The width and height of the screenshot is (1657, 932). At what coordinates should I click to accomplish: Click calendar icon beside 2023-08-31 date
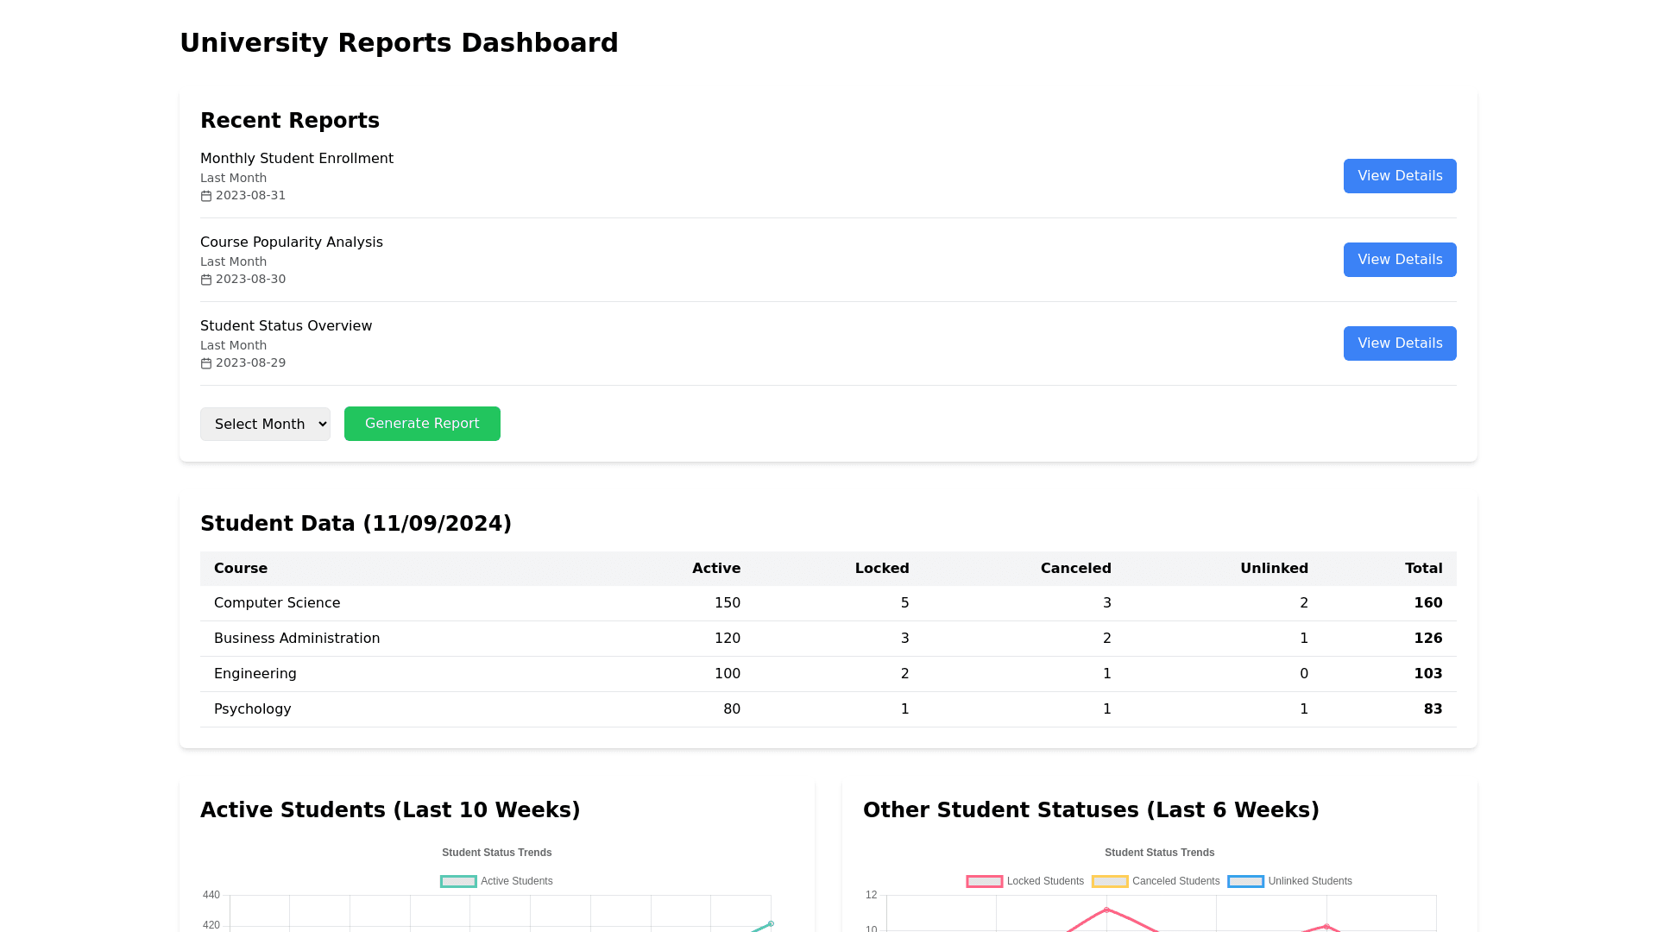tap(206, 196)
